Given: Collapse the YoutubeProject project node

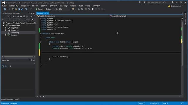Looking at the screenshot, I should (3, 25).
